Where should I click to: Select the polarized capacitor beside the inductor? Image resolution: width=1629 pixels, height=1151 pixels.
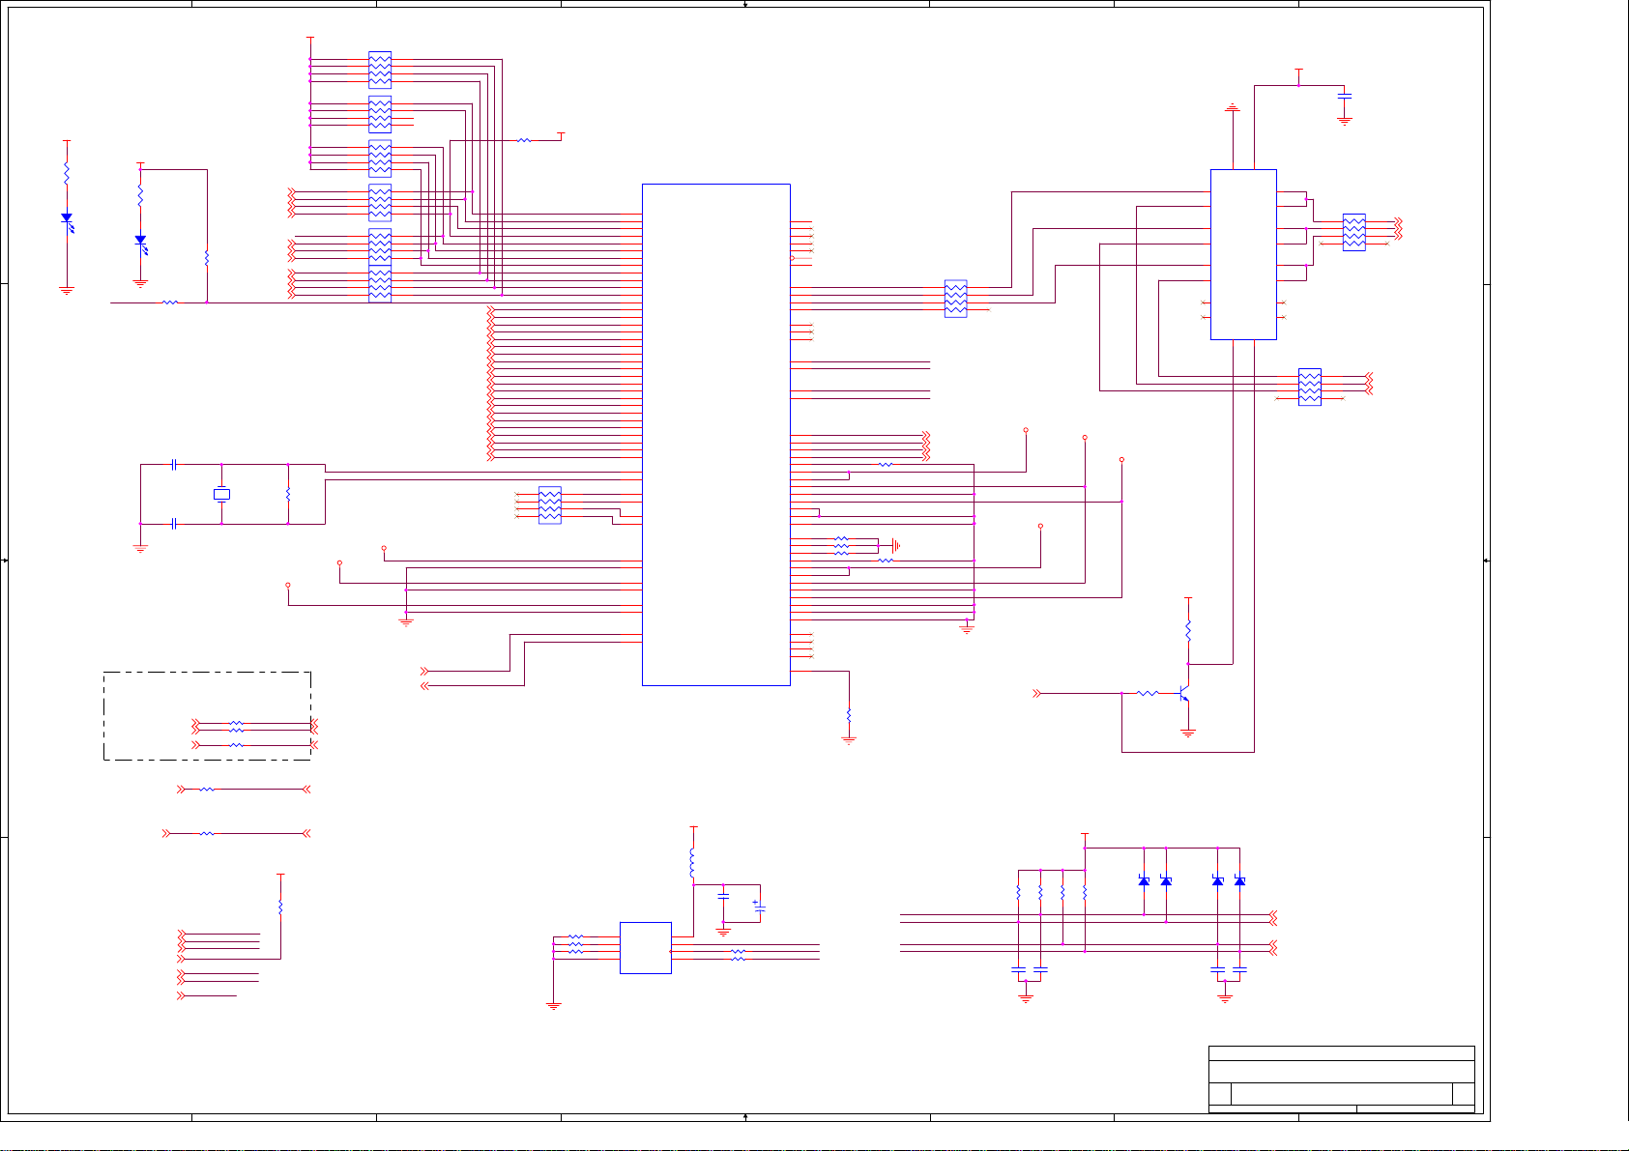[x=760, y=907]
